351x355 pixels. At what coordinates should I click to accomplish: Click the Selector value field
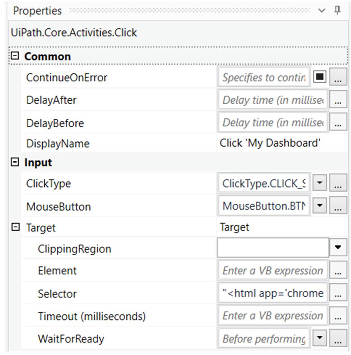pyautogui.click(x=271, y=293)
